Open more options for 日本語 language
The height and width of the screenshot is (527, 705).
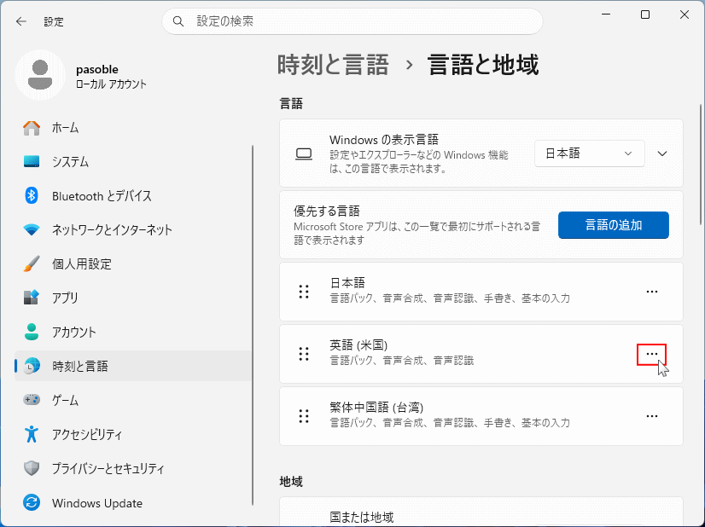tap(652, 291)
